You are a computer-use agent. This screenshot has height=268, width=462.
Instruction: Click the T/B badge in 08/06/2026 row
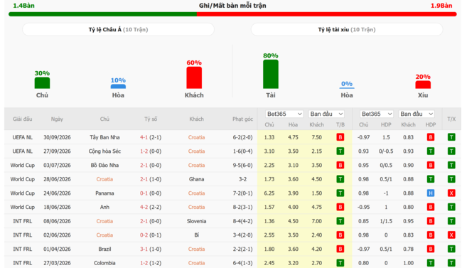pyautogui.click(x=340, y=221)
